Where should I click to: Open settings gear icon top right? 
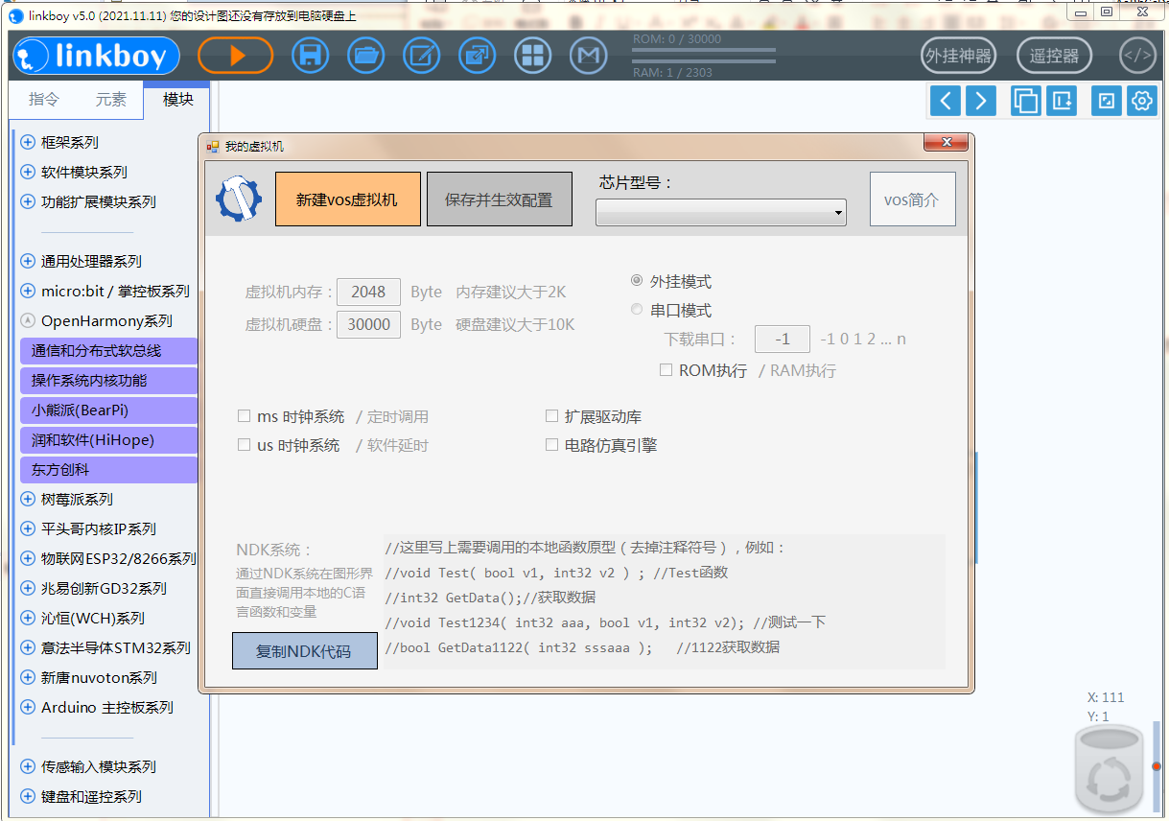pyautogui.click(x=1141, y=100)
